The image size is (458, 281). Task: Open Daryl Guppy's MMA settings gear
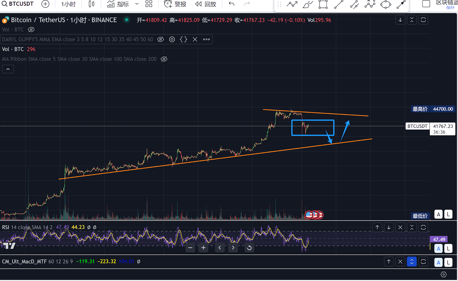(172, 39)
